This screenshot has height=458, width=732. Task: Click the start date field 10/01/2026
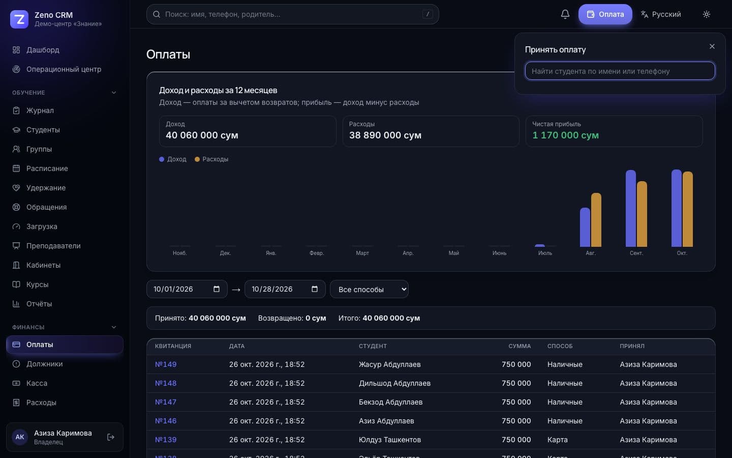[x=187, y=289]
